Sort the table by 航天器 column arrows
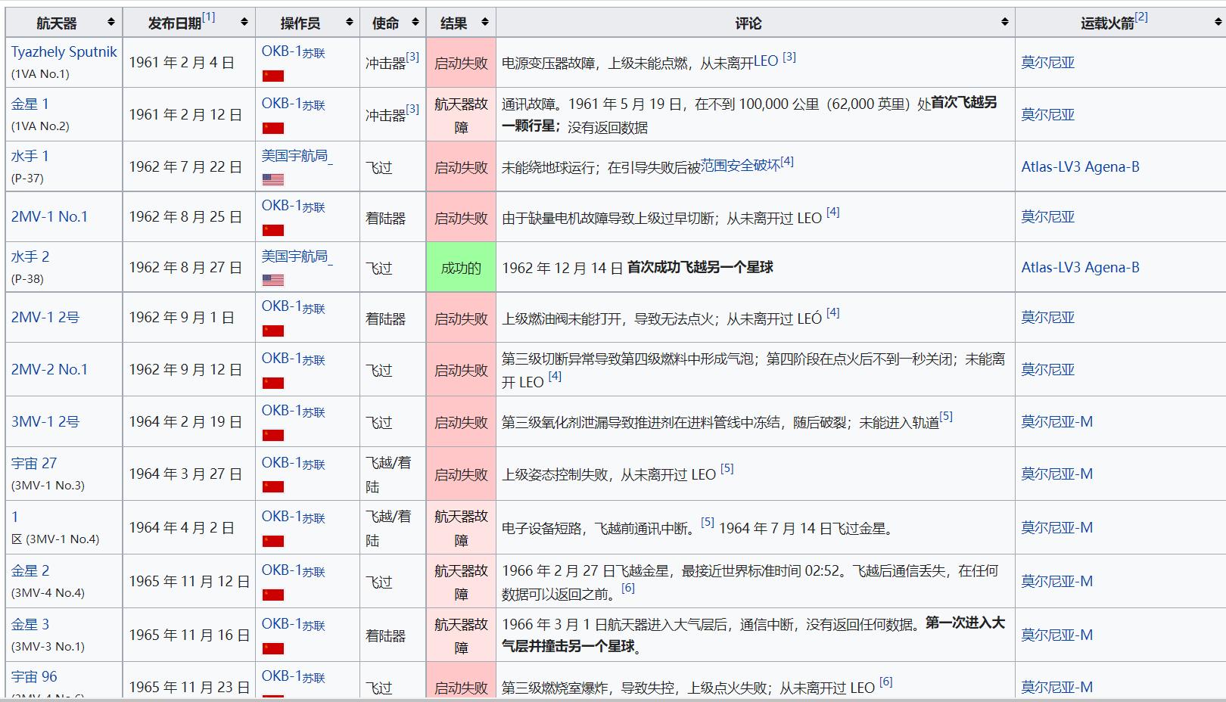Viewport: 1226px width, 702px height. [x=111, y=23]
